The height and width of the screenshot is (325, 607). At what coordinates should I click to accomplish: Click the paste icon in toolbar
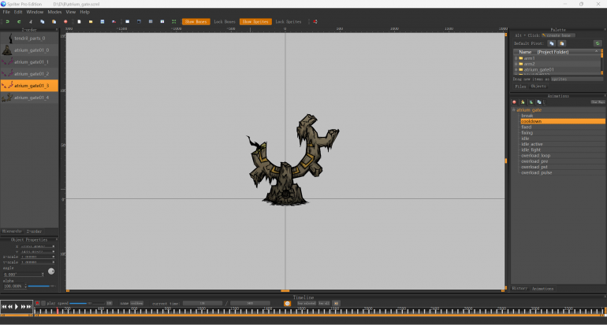(54, 22)
